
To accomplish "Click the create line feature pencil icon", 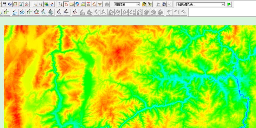I will tap(15, 12).
